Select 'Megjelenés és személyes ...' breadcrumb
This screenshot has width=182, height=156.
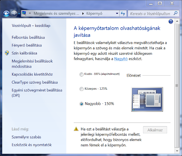point(56,13)
